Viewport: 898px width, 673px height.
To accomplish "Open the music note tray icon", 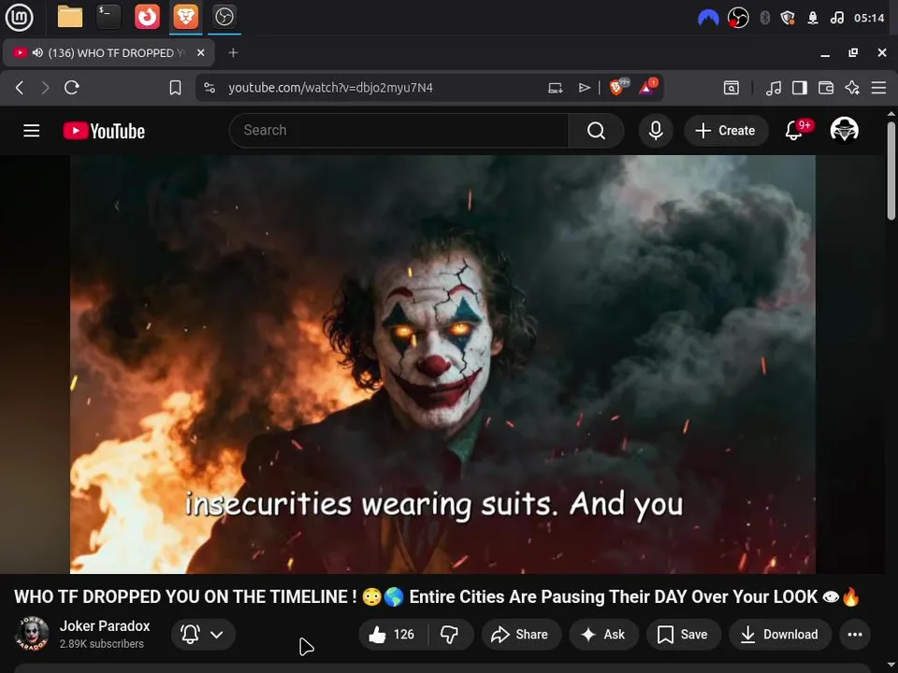I will (836, 18).
